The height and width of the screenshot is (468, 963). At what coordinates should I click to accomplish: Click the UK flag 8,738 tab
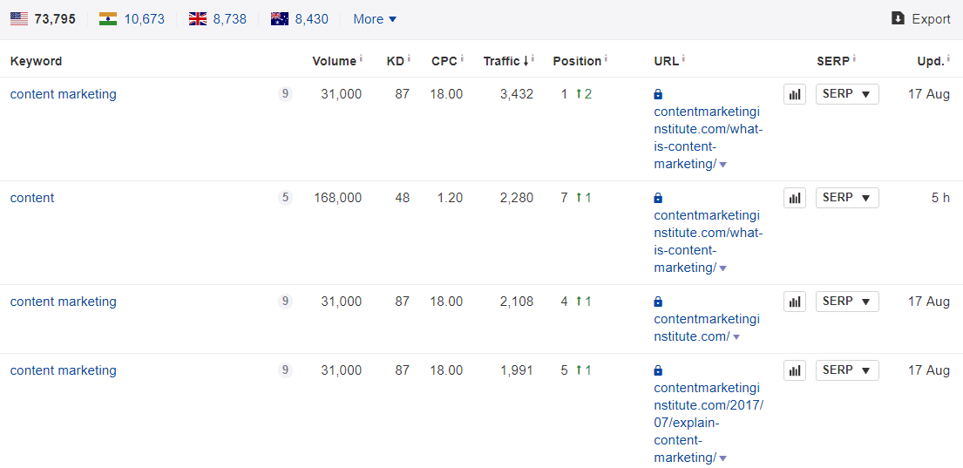[218, 18]
